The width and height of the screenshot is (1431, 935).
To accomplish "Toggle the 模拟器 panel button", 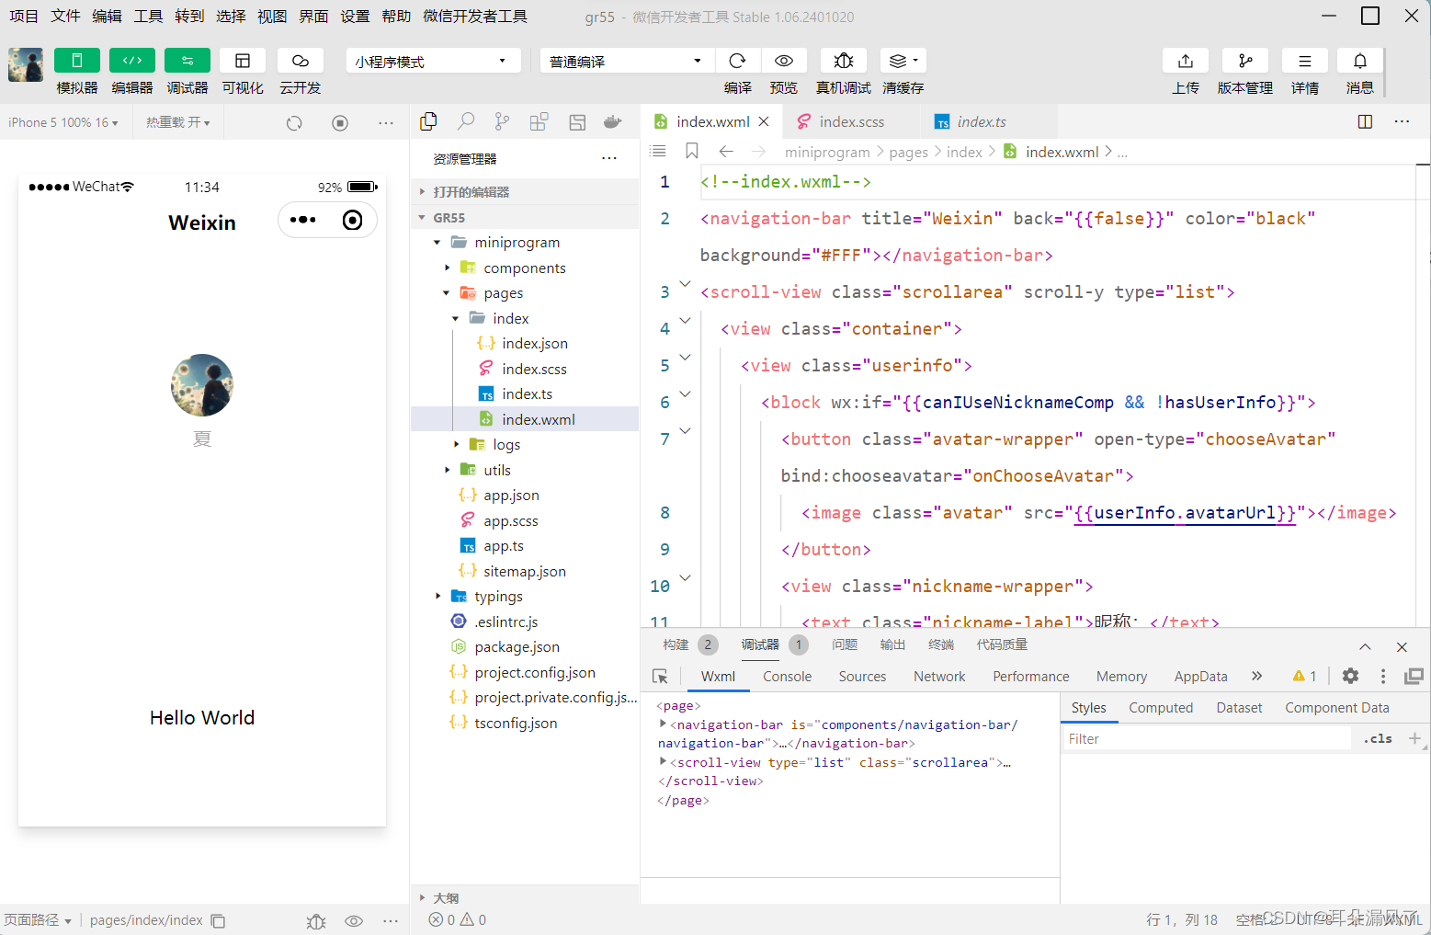I will 77,61.
